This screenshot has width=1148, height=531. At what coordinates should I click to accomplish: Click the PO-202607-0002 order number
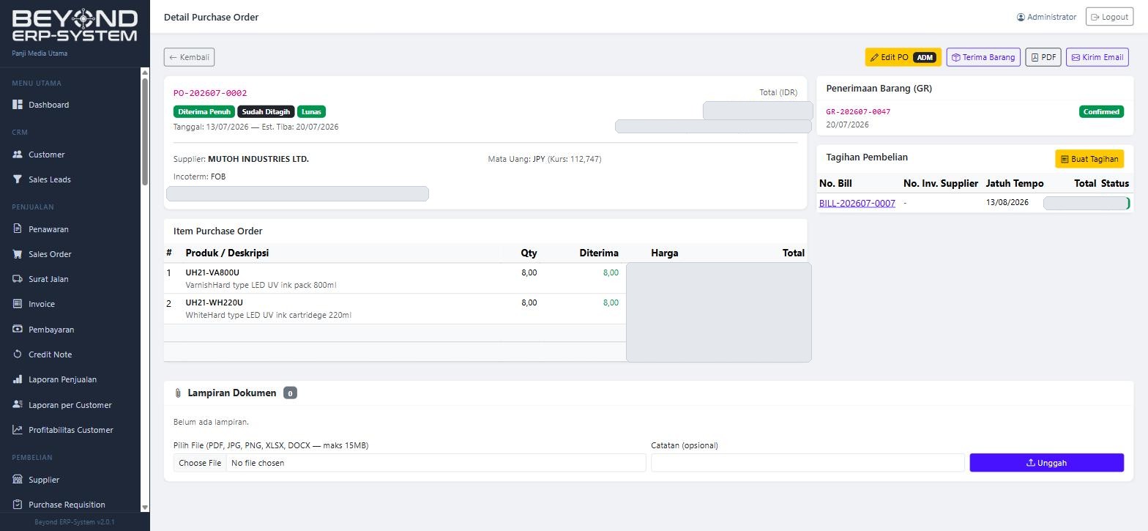pyautogui.click(x=210, y=93)
